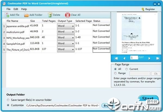Open Output Type dropdown for japanese entitle.pdf
This screenshot has width=163, height=112.
66,26
